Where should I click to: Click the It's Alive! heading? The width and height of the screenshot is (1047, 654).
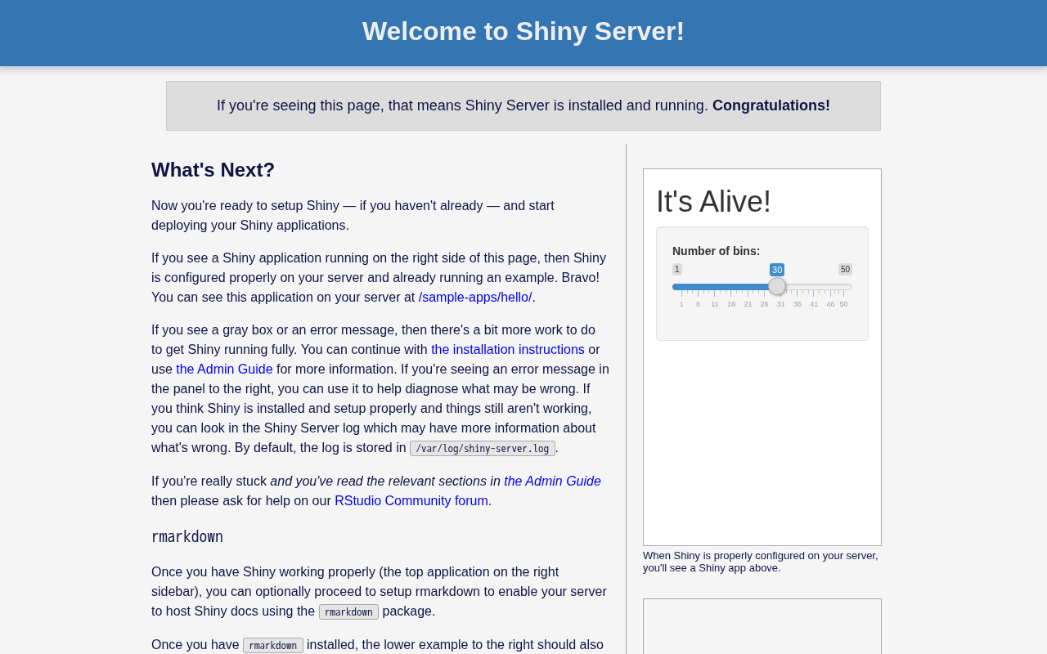point(713,202)
